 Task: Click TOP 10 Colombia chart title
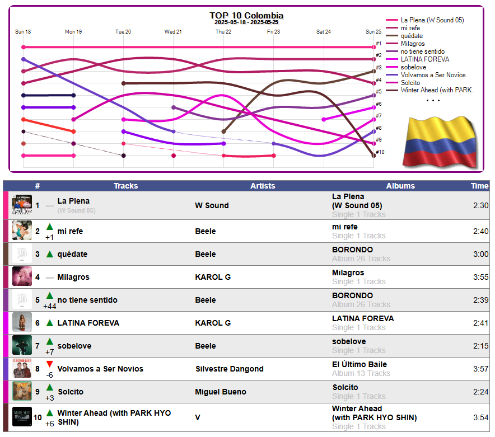[246, 15]
